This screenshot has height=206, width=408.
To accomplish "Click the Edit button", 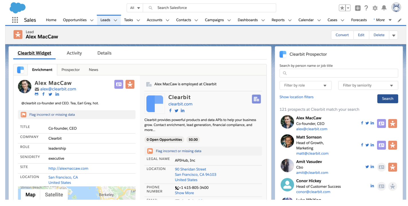I will (361, 35).
